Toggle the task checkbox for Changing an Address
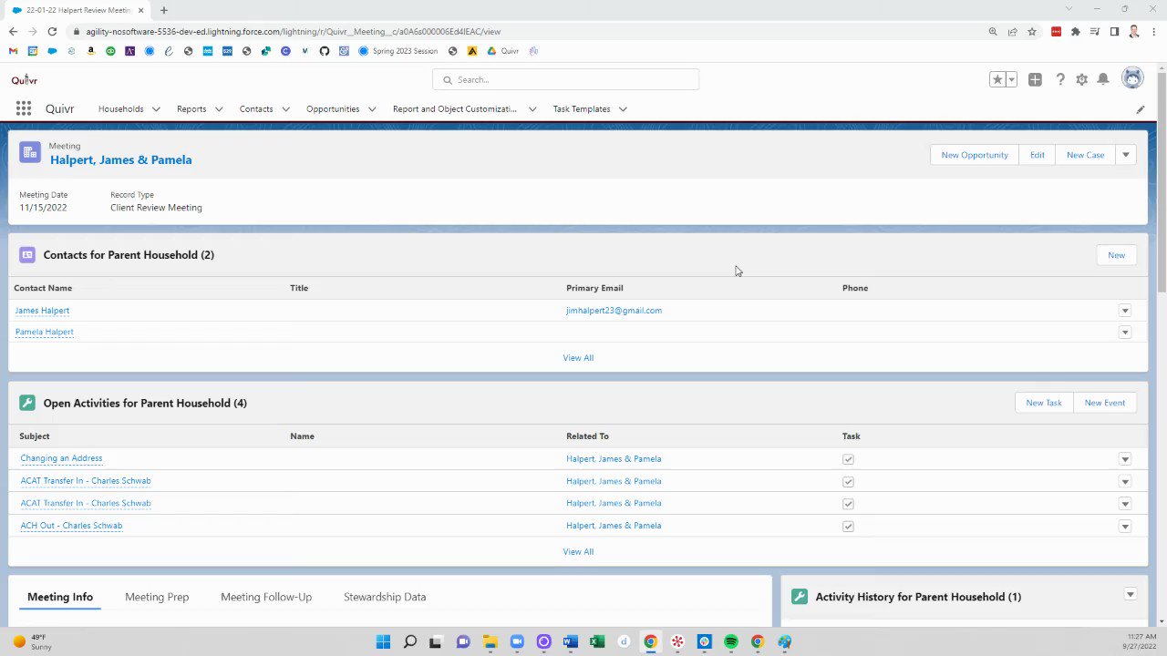Viewport: 1167px width, 656px height. (848, 459)
